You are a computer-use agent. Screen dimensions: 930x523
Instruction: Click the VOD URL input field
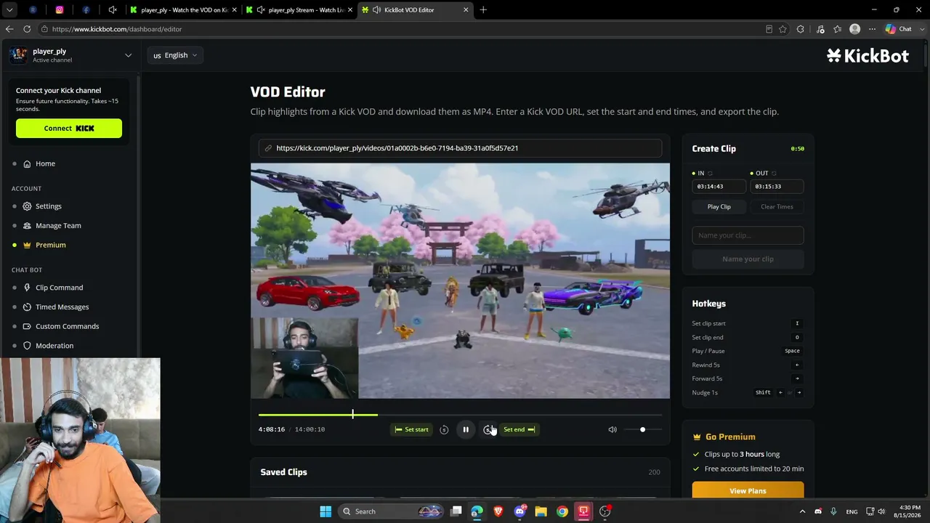click(x=460, y=148)
